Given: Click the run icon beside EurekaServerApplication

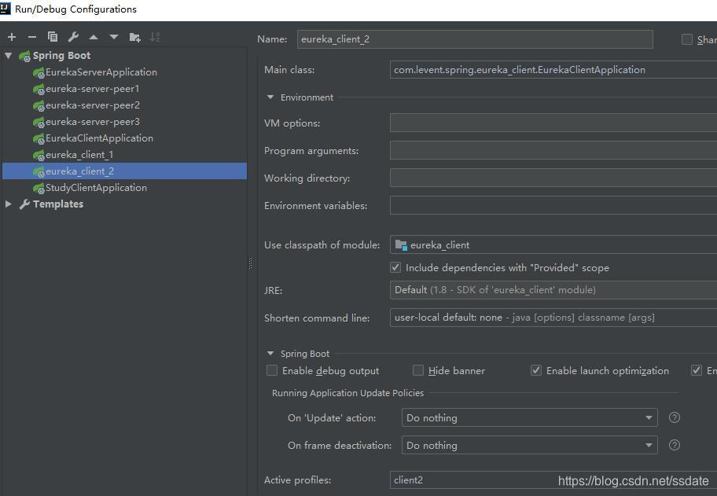Looking at the screenshot, I should point(39,72).
